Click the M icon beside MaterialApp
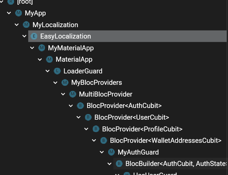Viewport: 228px width, 175px height. pyautogui.click(x=49, y=59)
